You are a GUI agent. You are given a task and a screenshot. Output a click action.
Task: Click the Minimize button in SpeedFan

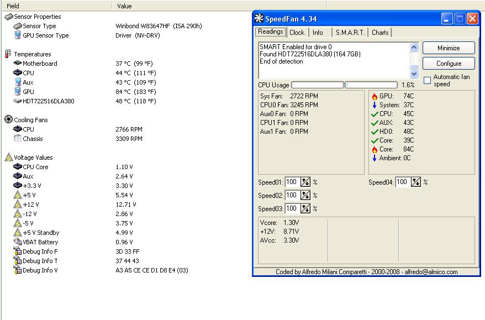(x=449, y=48)
